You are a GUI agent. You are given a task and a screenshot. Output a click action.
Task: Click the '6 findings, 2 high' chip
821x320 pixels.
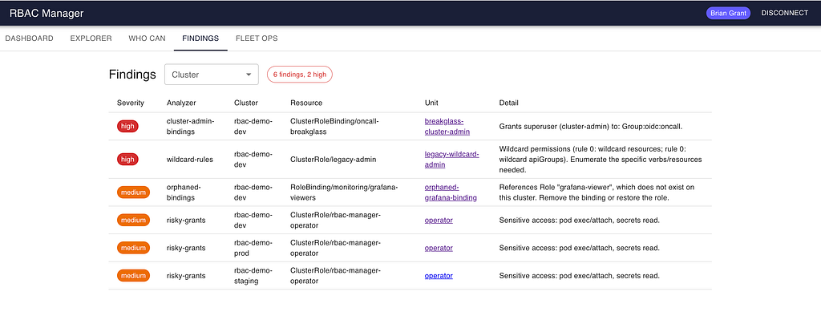[300, 75]
